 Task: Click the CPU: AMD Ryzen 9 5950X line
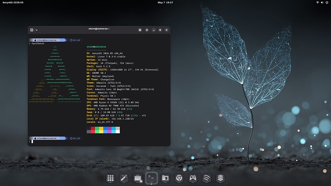113,102
